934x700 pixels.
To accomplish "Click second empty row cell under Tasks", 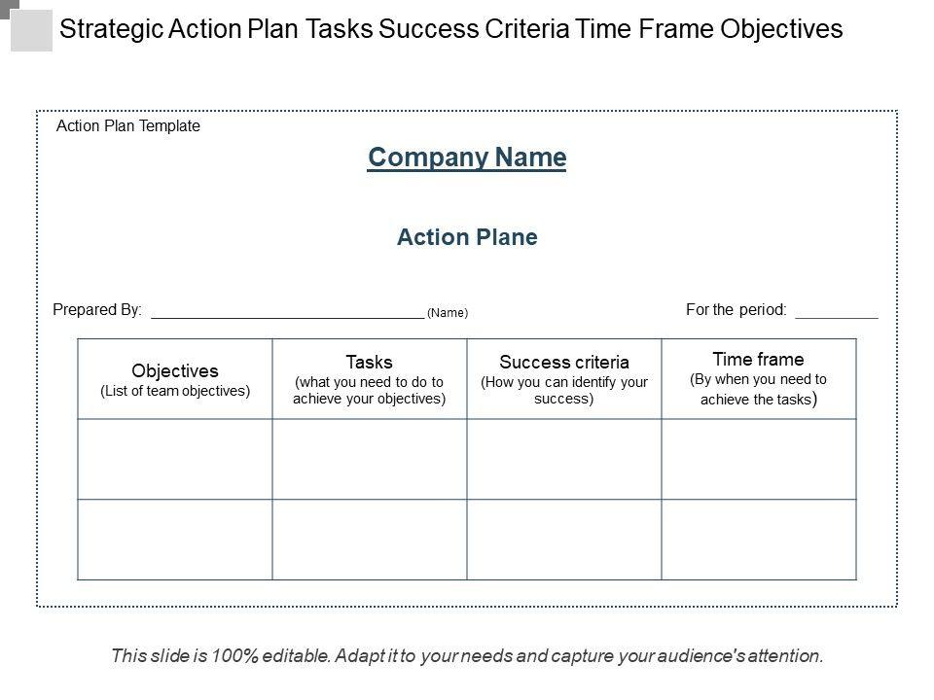I will [369, 540].
